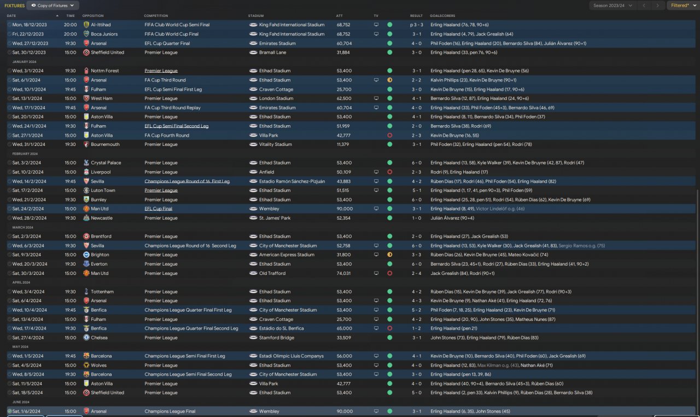700x417 pixels.
Task: Click the Al-Ittihad club badge
Action: pos(86,25)
